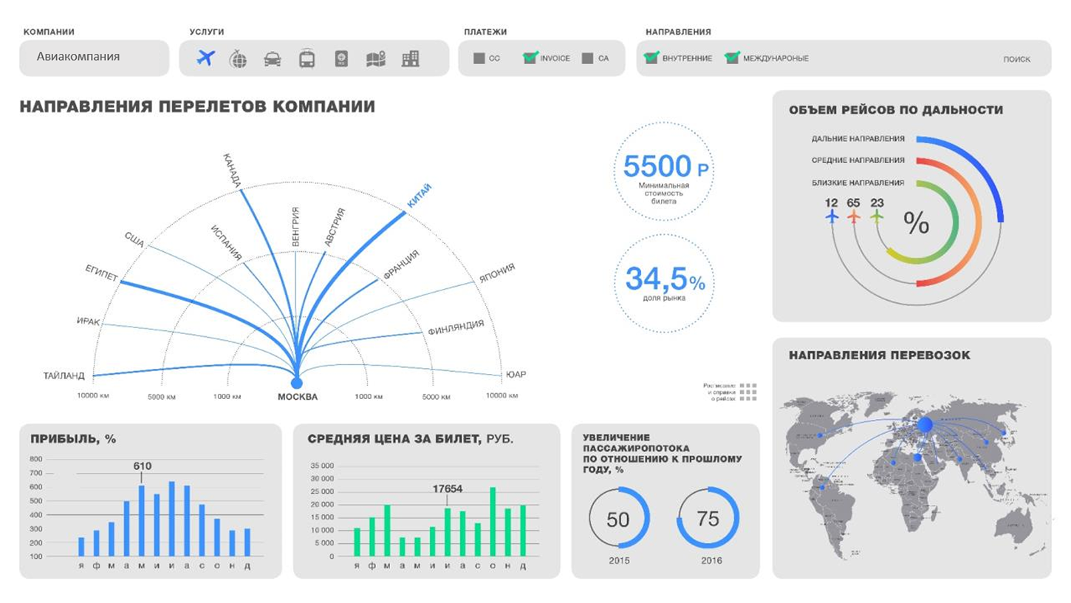Enable the CA payment checkbox

click(587, 58)
